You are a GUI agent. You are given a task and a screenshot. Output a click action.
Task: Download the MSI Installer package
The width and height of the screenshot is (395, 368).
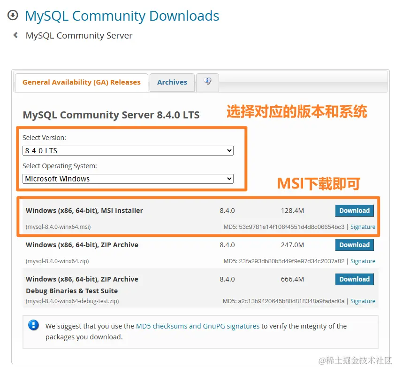click(x=354, y=211)
